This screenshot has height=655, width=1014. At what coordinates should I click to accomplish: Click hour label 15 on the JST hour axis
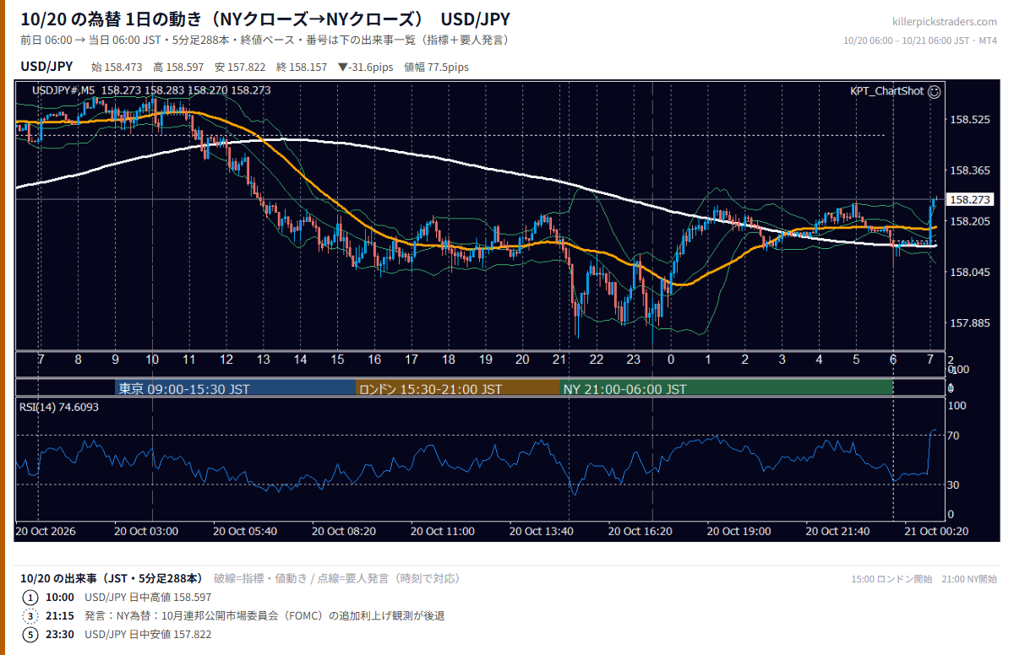click(337, 360)
